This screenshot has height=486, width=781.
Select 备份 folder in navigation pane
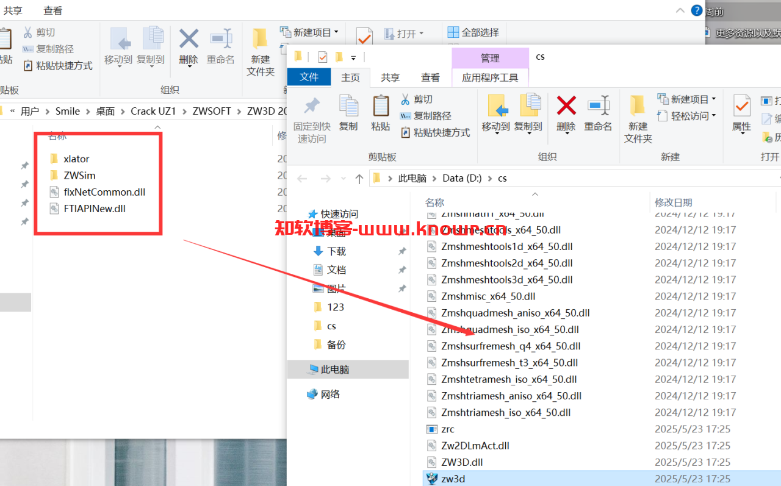coord(336,345)
